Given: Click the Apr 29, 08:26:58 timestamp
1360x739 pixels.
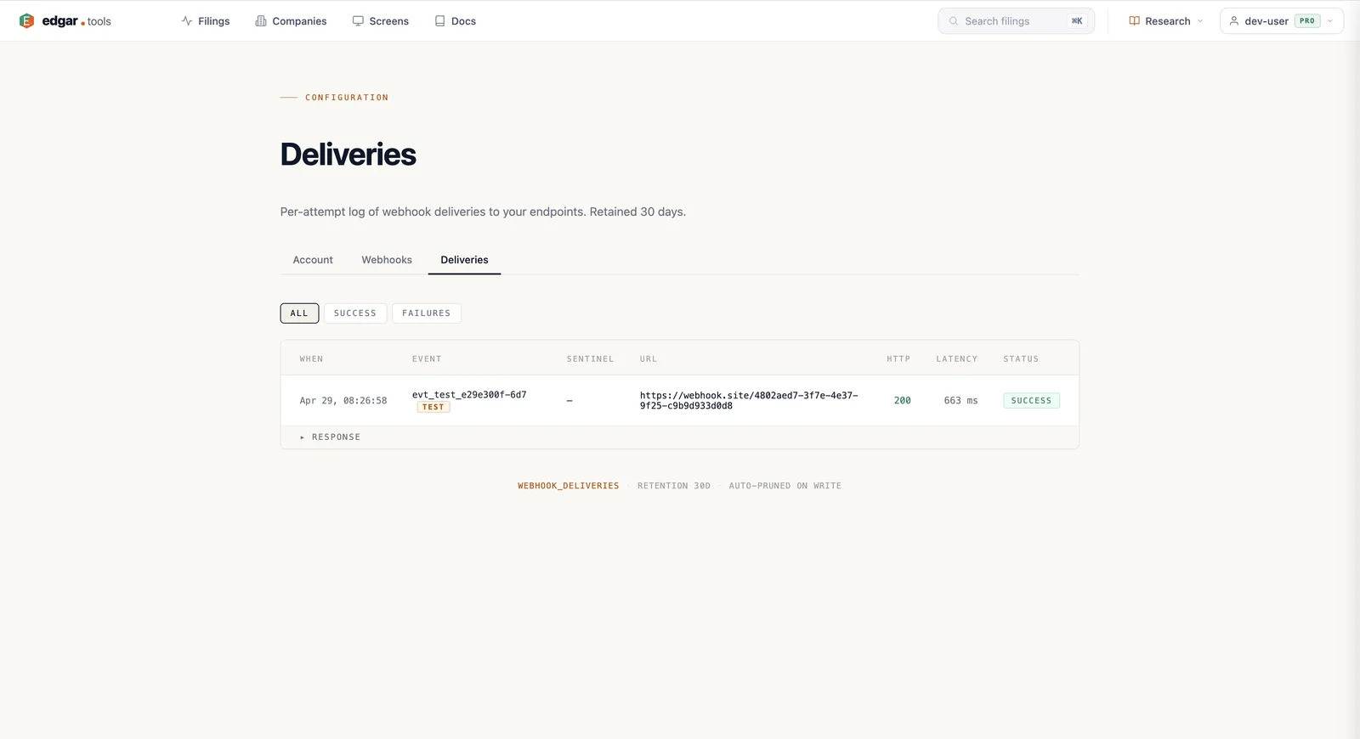Looking at the screenshot, I should click(343, 401).
